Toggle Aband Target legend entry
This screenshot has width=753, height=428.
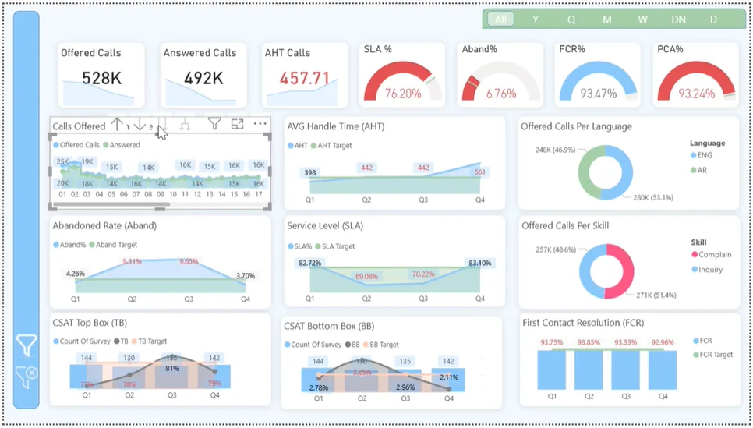(113, 245)
